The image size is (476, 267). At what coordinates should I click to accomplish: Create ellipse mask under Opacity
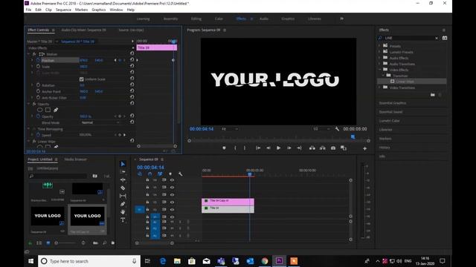[x=39, y=110]
